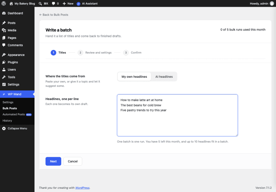This screenshot has width=276, height=192.
Task: Click the My Bakery Blog site name
Action: click(25, 4)
